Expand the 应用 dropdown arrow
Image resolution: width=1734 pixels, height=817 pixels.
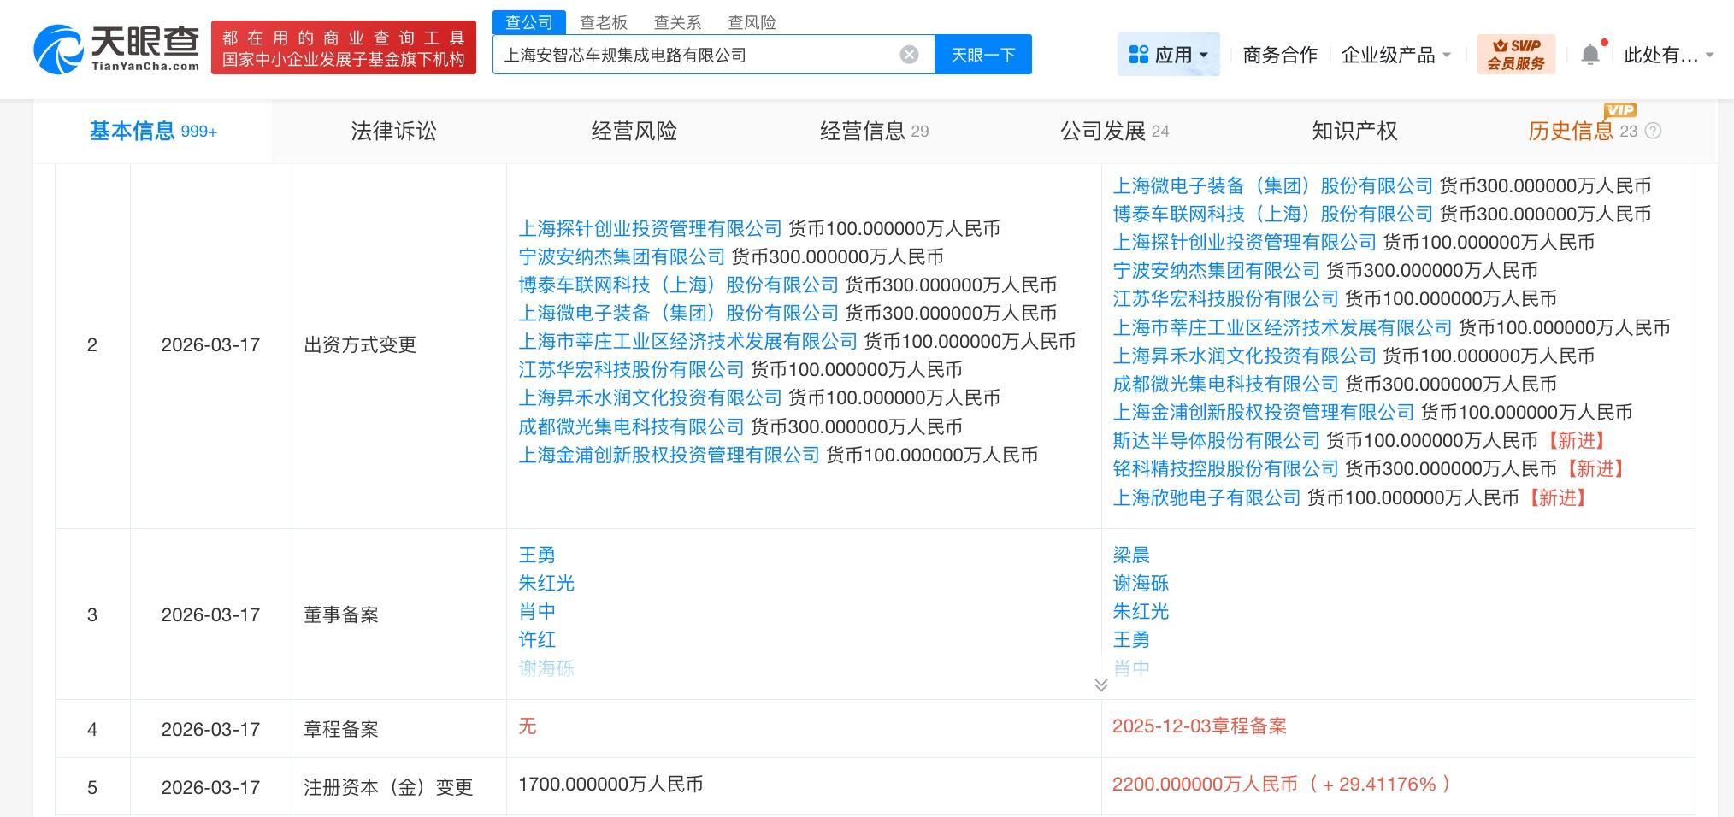coord(1204,56)
